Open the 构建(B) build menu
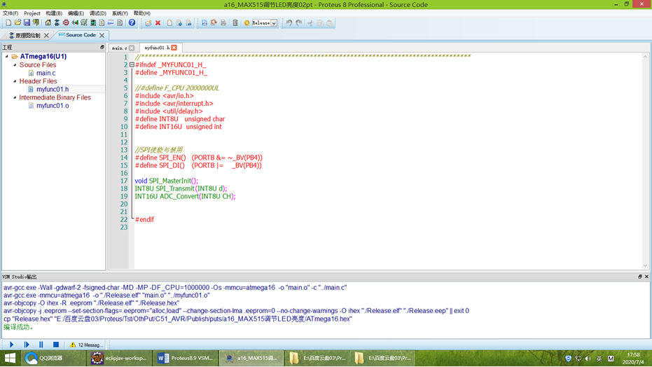Viewport: 652px width, 367px height. tap(54, 13)
